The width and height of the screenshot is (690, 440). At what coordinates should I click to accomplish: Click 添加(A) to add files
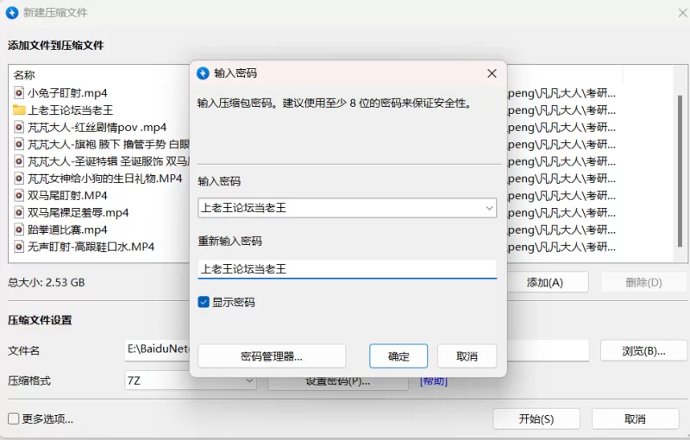click(545, 282)
